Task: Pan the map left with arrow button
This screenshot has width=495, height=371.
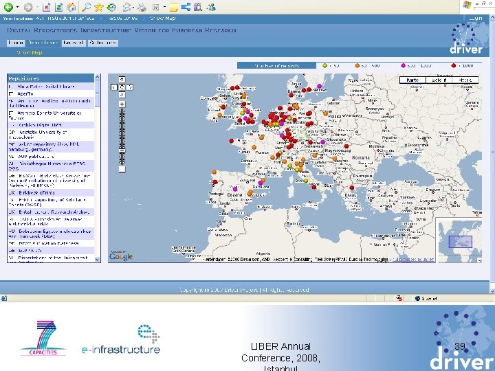Action: pyautogui.click(x=114, y=87)
